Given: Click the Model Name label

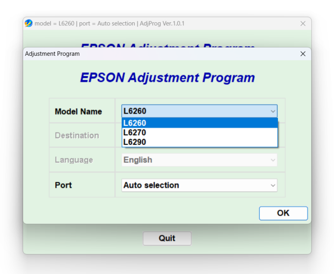Looking at the screenshot, I should 78,112.
